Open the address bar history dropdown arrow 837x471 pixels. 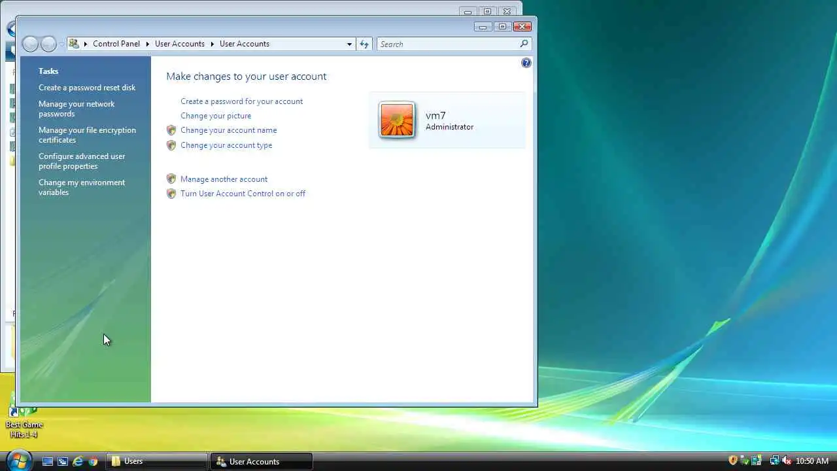(349, 44)
